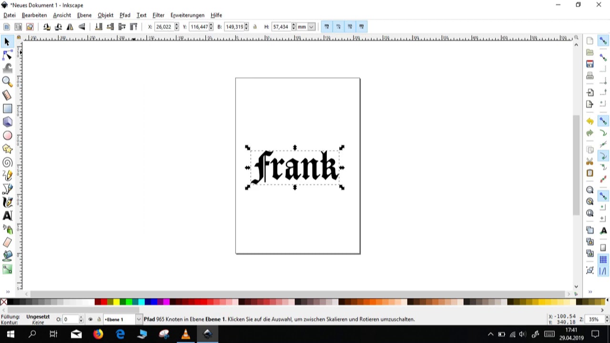610x343 pixels.
Task: Select the Star and polygon tool
Action: coord(7,149)
